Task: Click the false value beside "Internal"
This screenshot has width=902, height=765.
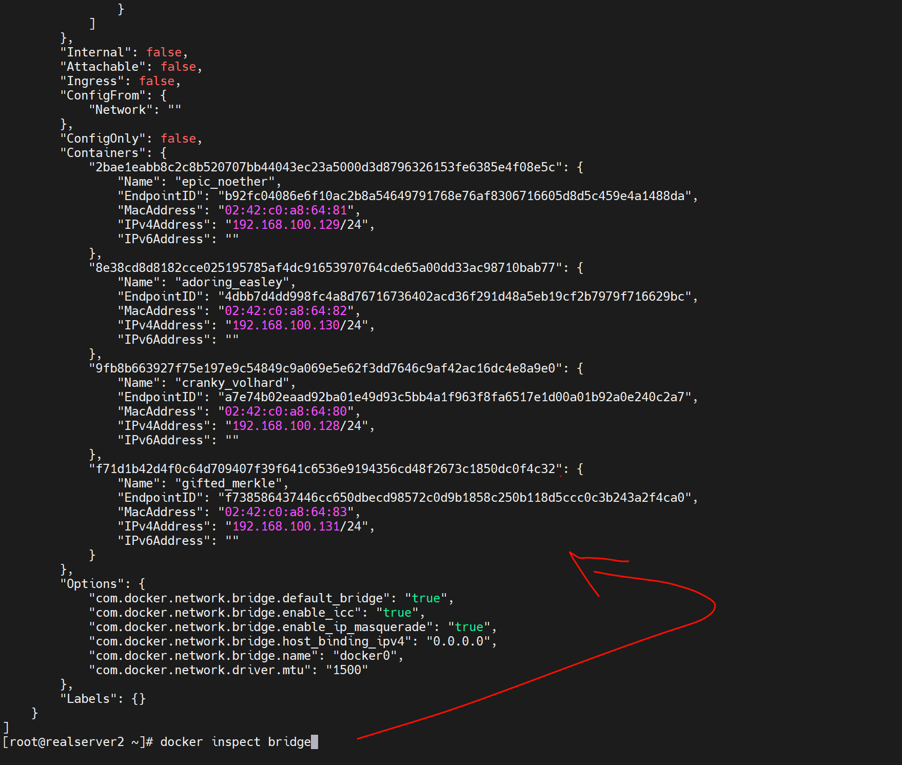Action: pyautogui.click(x=164, y=52)
